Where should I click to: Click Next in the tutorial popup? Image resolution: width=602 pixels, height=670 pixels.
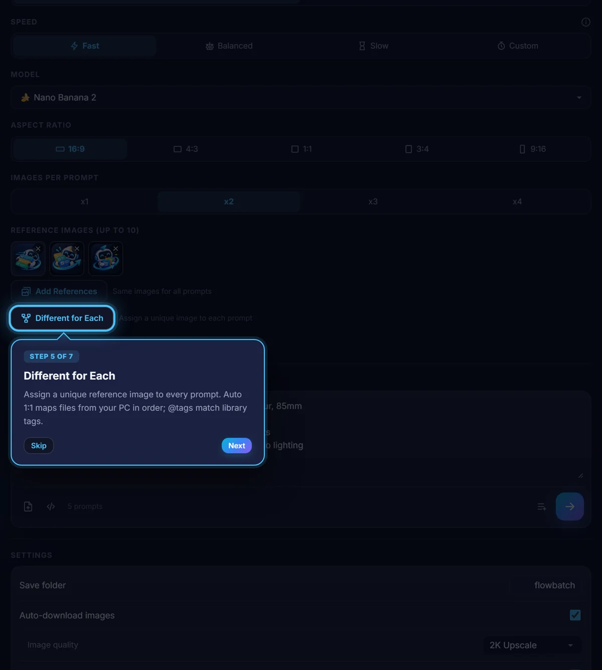click(237, 445)
